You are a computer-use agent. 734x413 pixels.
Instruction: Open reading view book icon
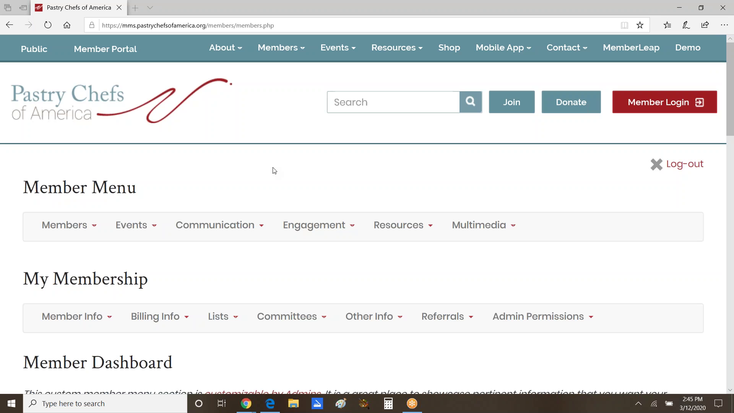coord(624,25)
